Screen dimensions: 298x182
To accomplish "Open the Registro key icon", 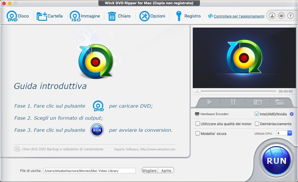I will pyautogui.click(x=178, y=16).
